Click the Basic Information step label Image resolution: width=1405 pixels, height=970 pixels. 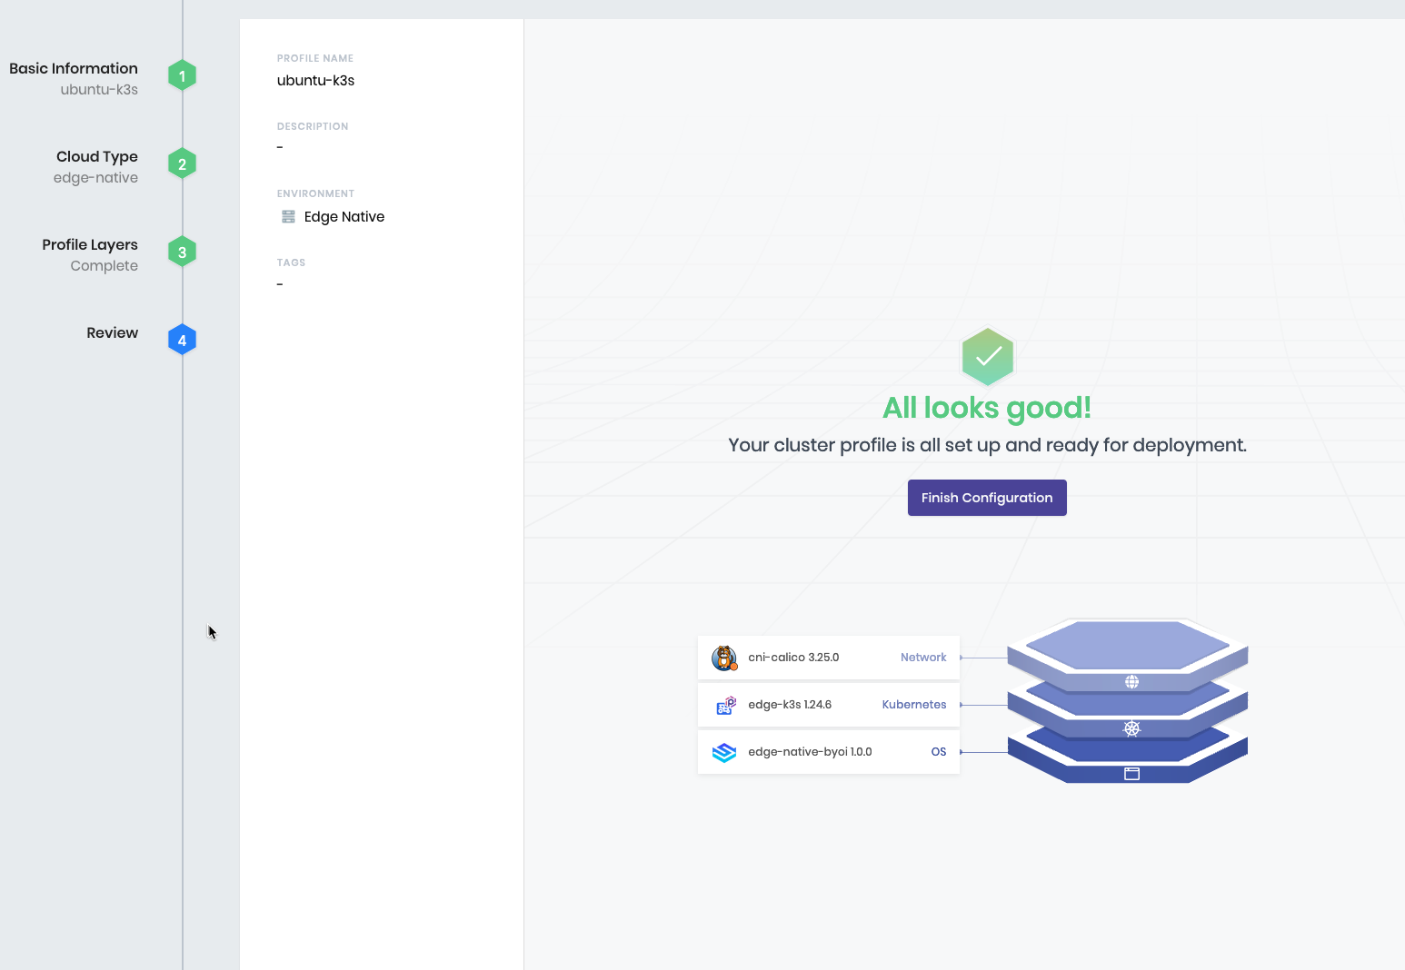[74, 69]
